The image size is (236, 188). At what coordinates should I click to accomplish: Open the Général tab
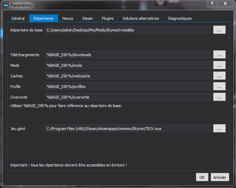pyautogui.click(x=18, y=18)
